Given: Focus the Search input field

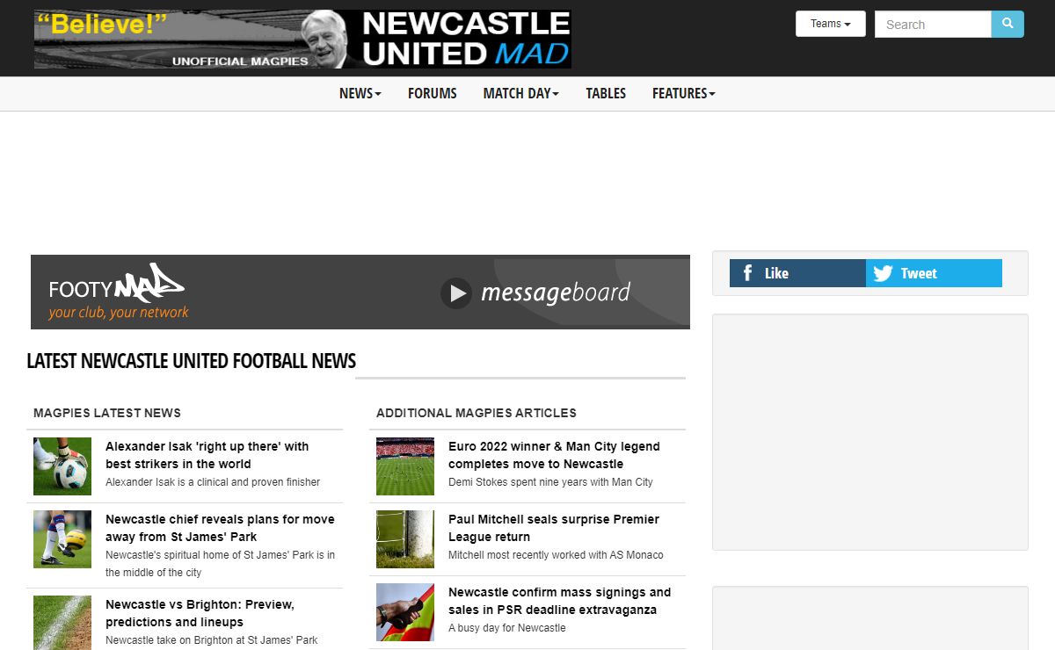Looking at the screenshot, I should click(x=933, y=24).
